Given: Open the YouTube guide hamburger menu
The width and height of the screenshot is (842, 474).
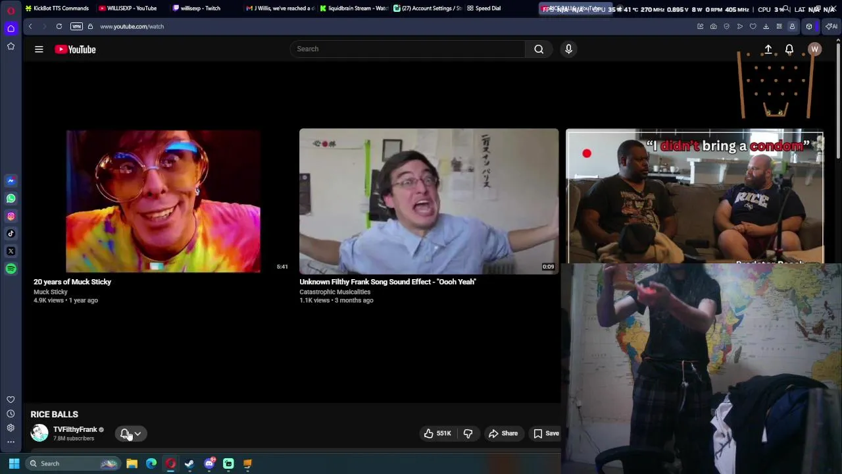Looking at the screenshot, I should tap(39, 49).
